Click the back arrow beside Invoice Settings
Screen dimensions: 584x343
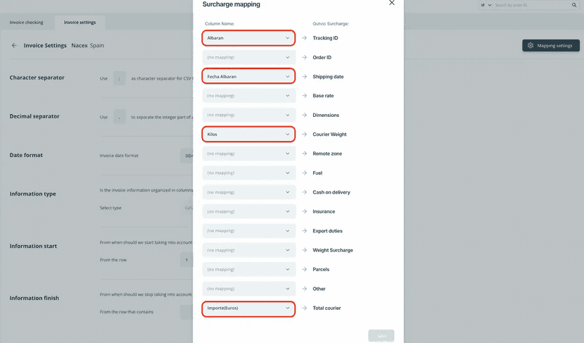coord(14,46)
